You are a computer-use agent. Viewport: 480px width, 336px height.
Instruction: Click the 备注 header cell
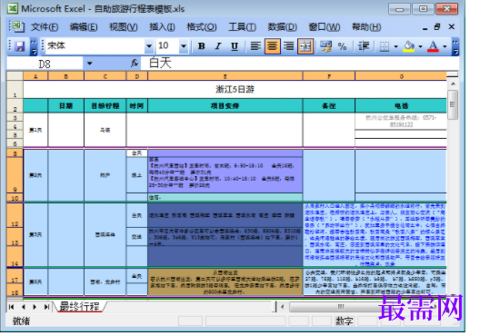point(329,106)
